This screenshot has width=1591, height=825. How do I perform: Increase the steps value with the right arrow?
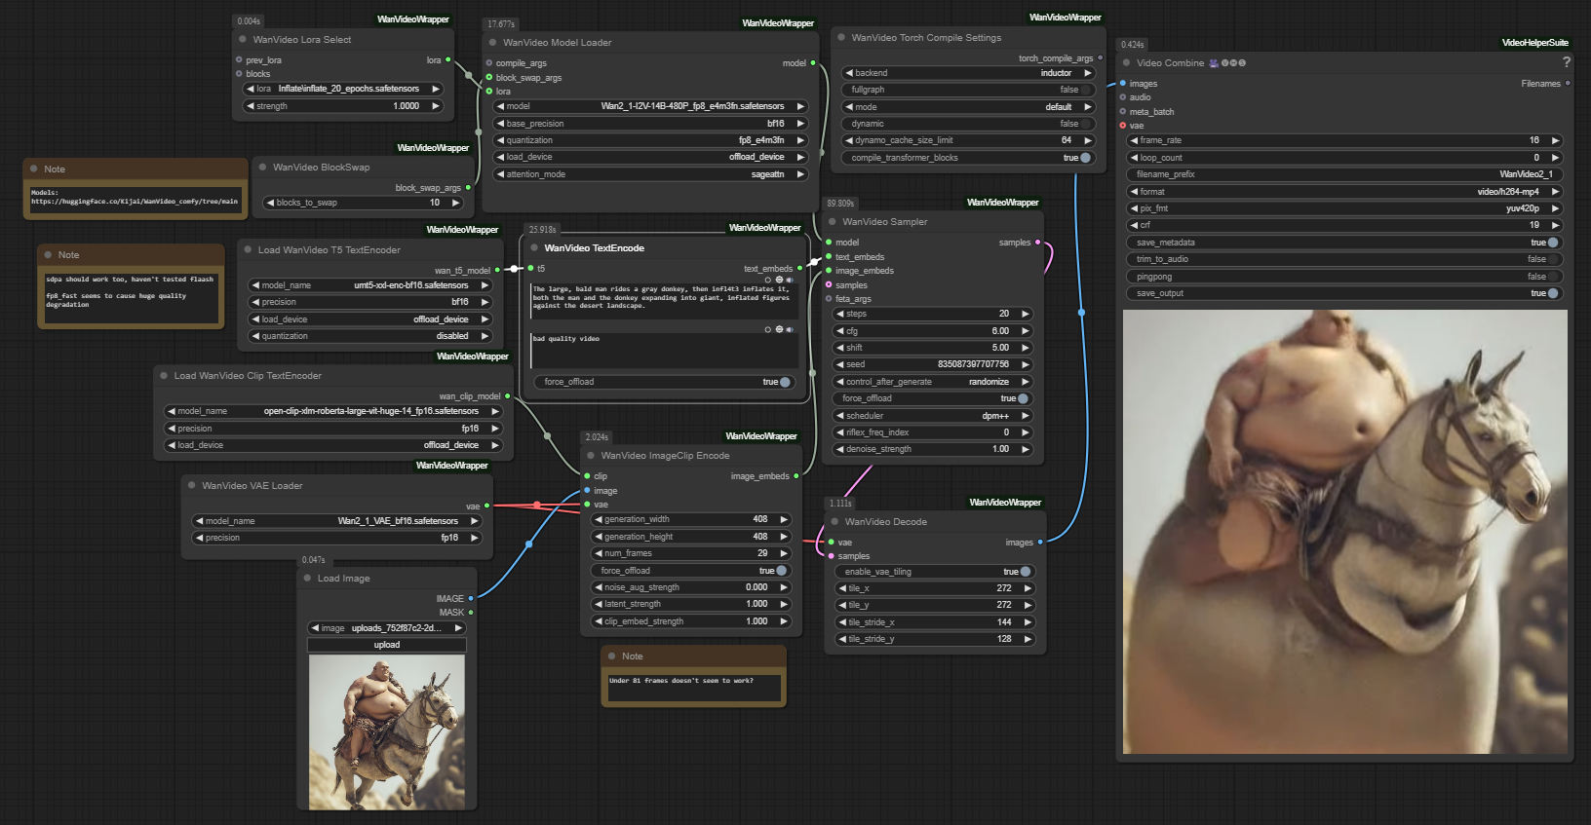(x=1025, y=314)
